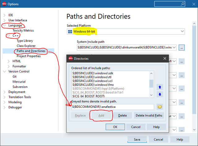
Task: Click the Windows logo icon in Selected Platform
Action: 70,31
